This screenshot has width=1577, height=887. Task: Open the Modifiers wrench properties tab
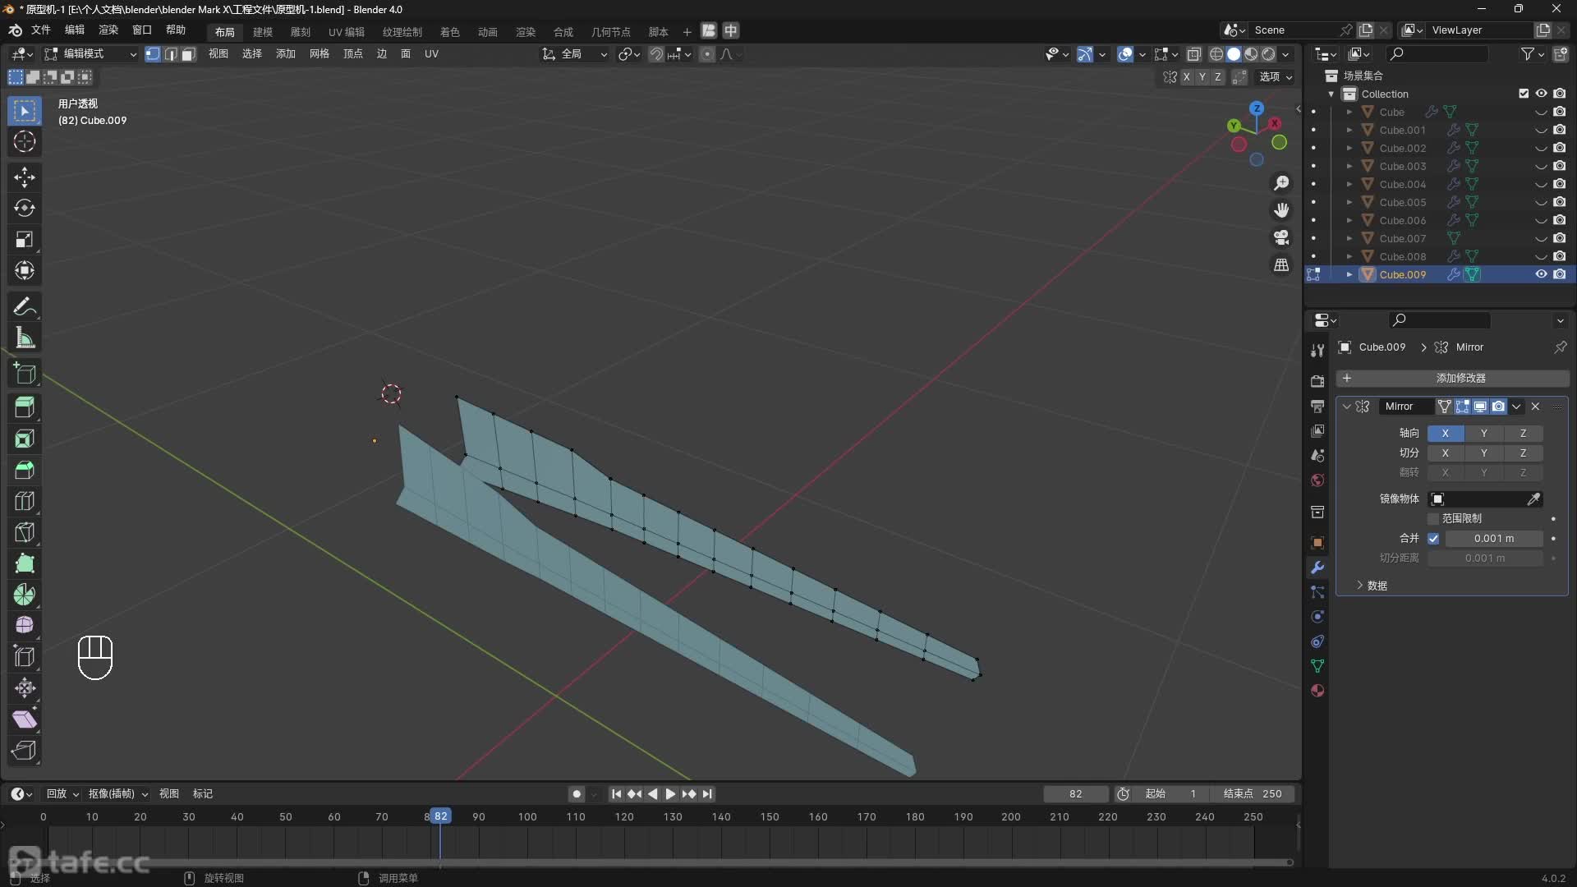(x=1317, y=568)
